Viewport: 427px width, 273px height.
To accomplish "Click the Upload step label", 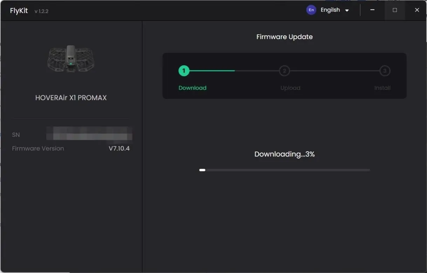I will click(x=290, y=88).
